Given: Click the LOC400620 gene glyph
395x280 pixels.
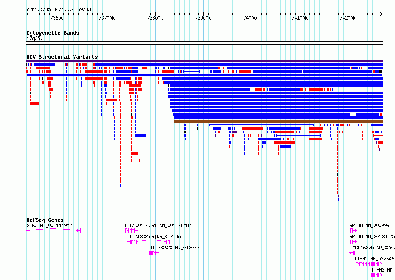Looking at the screenshot, I should [154, 253].
